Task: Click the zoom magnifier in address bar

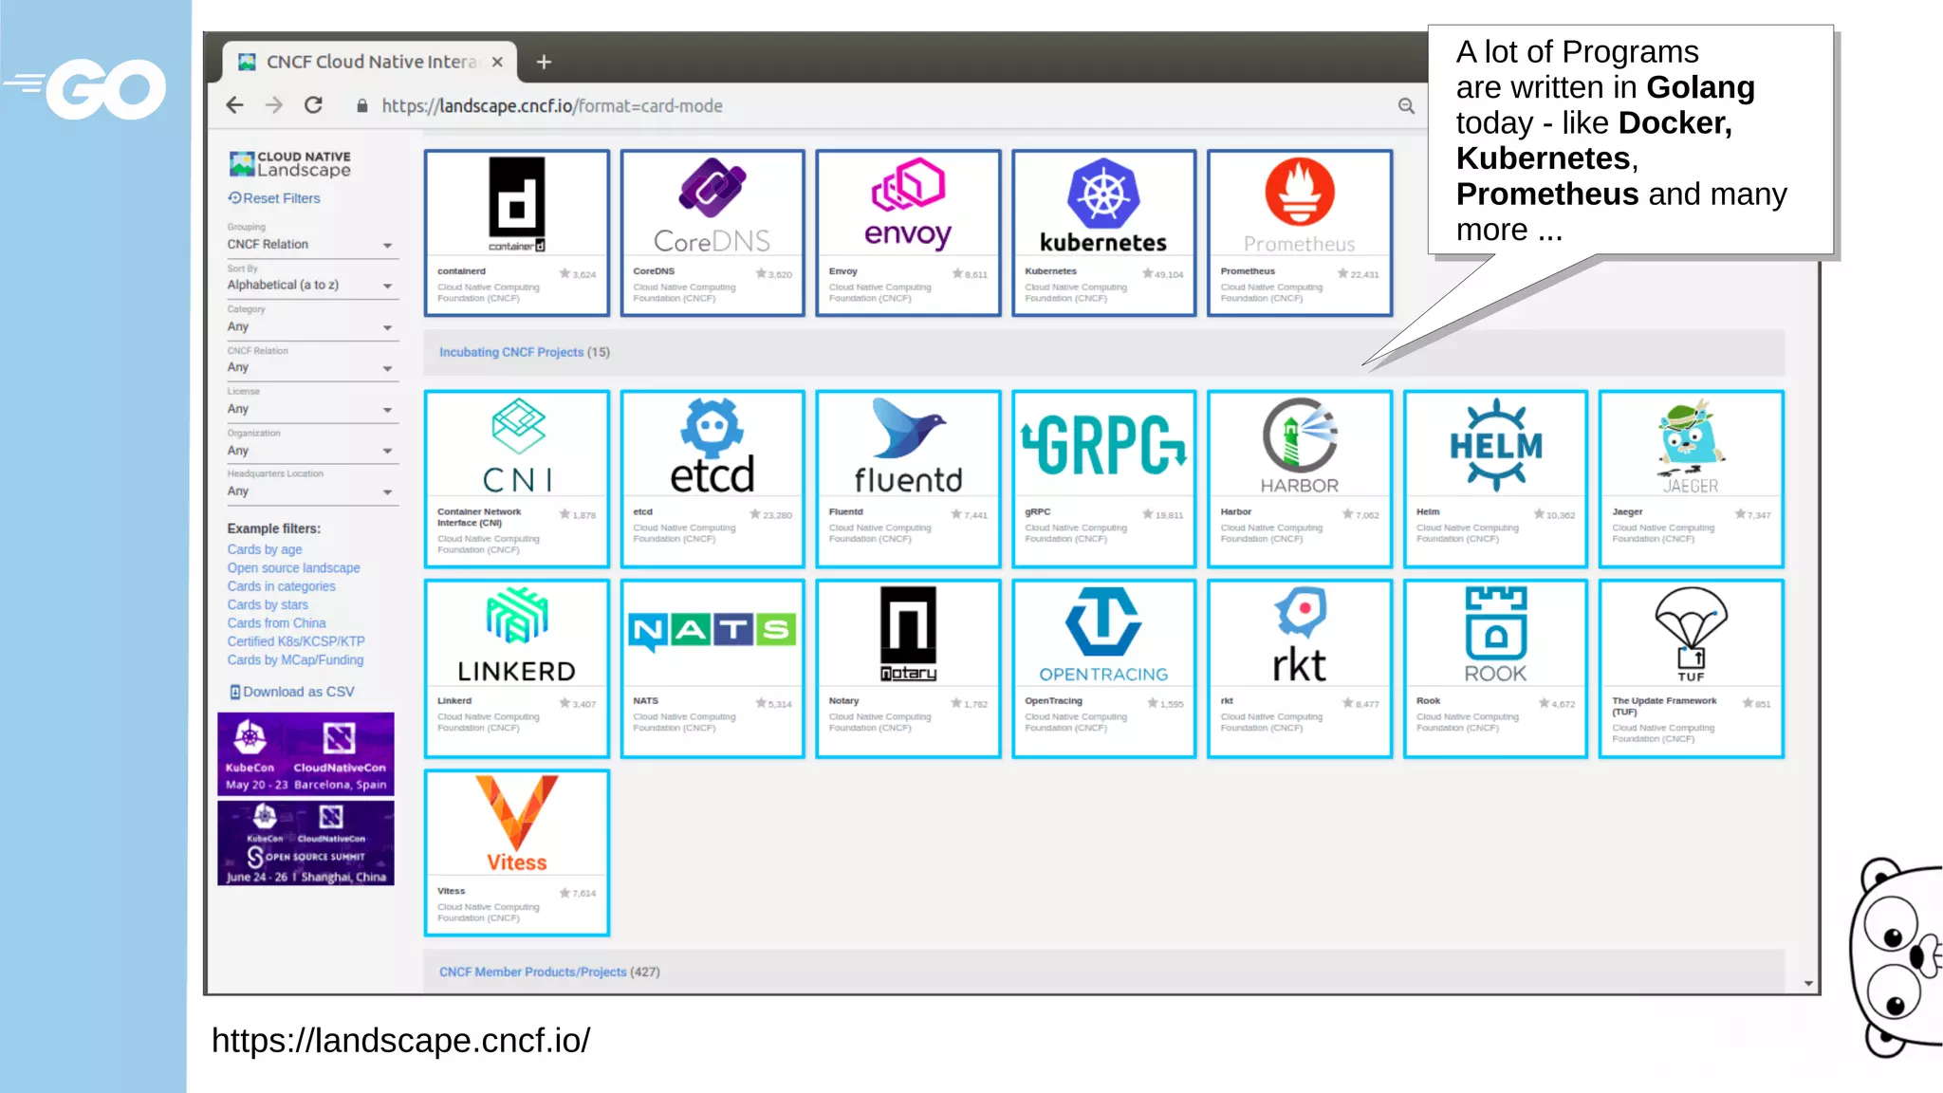Action: point(1406,106)
